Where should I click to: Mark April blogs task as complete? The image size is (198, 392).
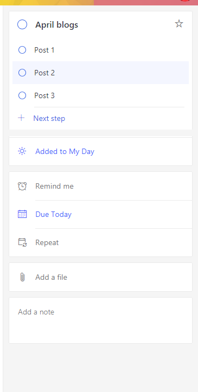[22, 24]
